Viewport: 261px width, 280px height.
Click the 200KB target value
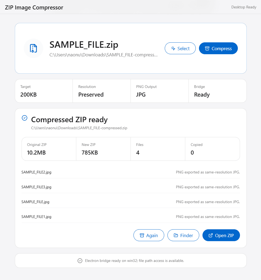click(29, 94)
